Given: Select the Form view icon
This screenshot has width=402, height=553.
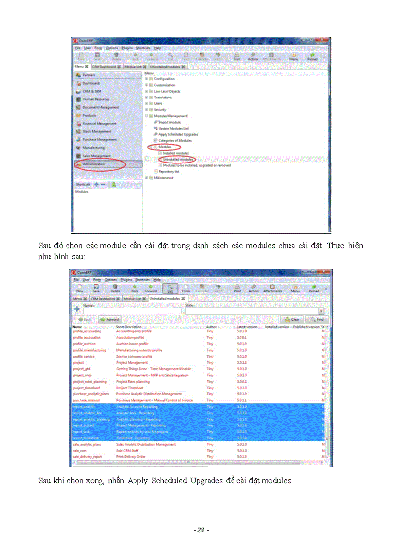Looking at the screenshot, I should coord(186,288).
